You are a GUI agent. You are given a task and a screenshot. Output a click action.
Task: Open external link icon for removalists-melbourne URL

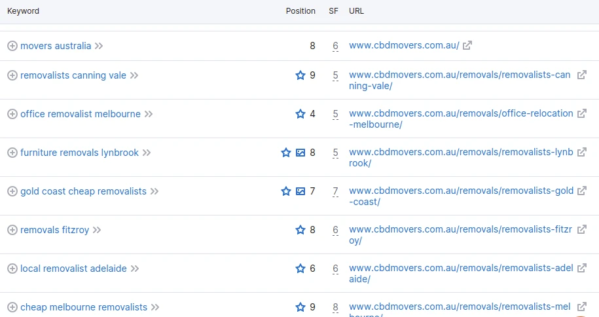(582, 307)
